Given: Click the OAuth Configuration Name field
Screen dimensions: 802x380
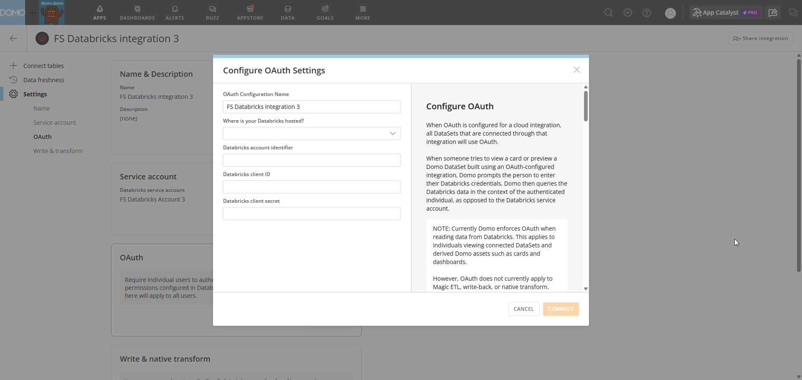Looking at the screenshot, I should [312, 107].
